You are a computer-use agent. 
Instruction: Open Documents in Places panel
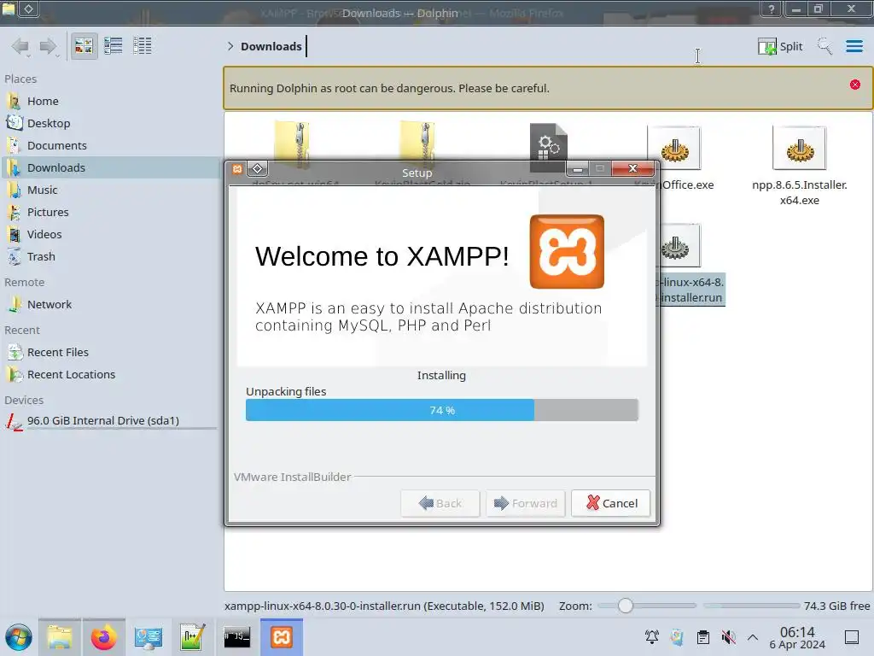coord(110,145)
